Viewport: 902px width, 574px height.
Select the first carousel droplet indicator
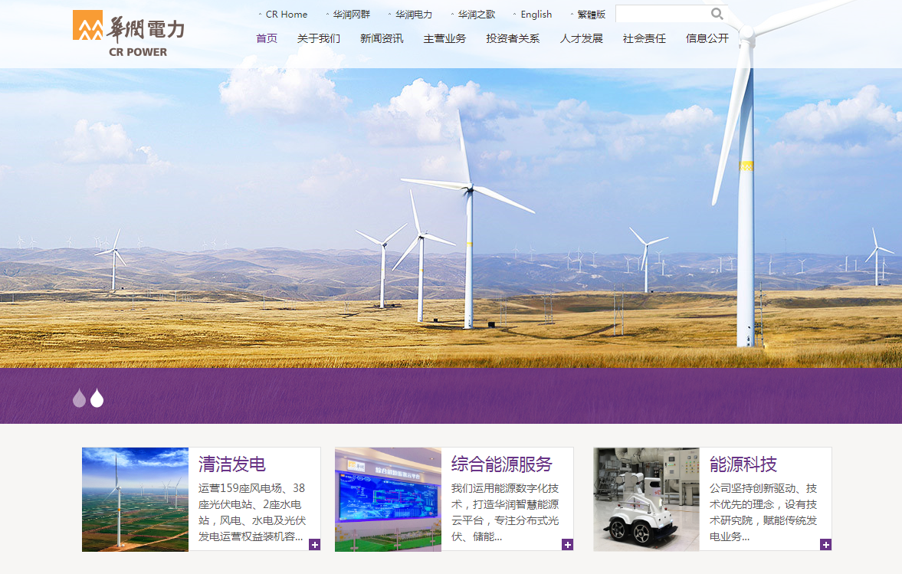pyautogui.click(x=79, y=398)
